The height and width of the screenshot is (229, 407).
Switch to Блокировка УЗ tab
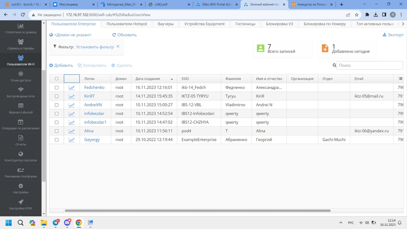coord(279,24)
